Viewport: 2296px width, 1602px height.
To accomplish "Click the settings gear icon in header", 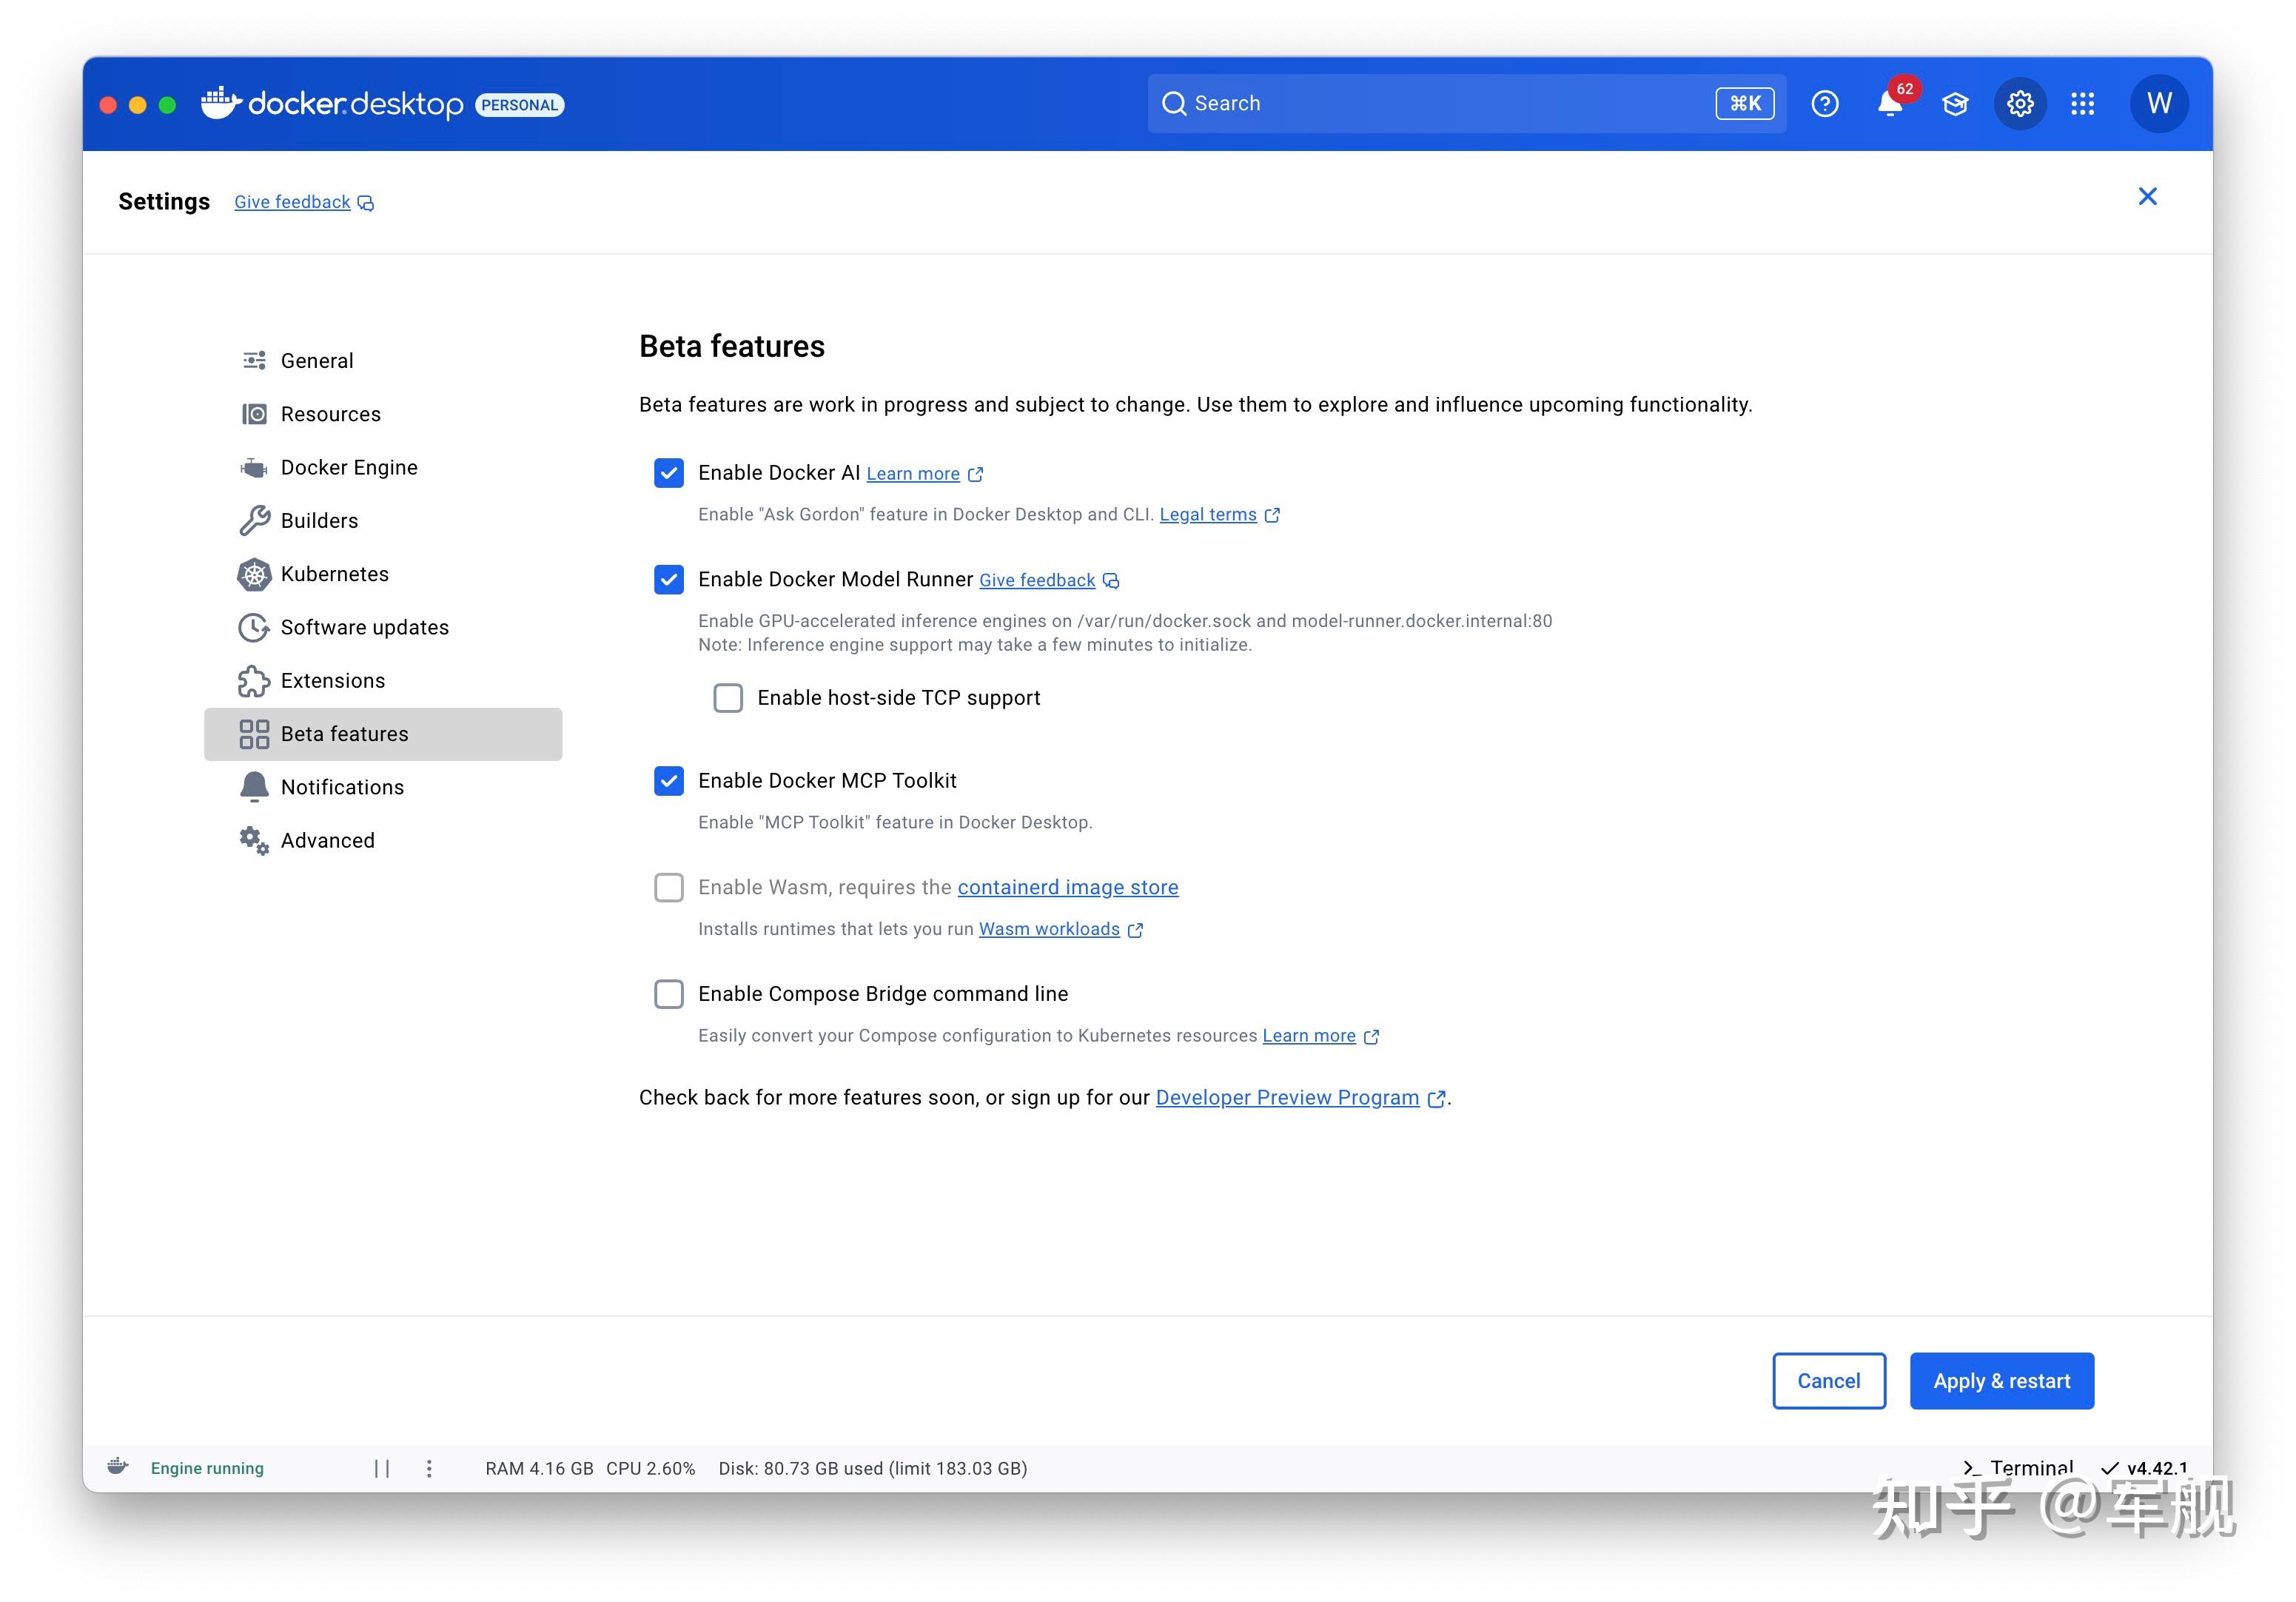I will pyautogui.click(x=2020, y=104).
